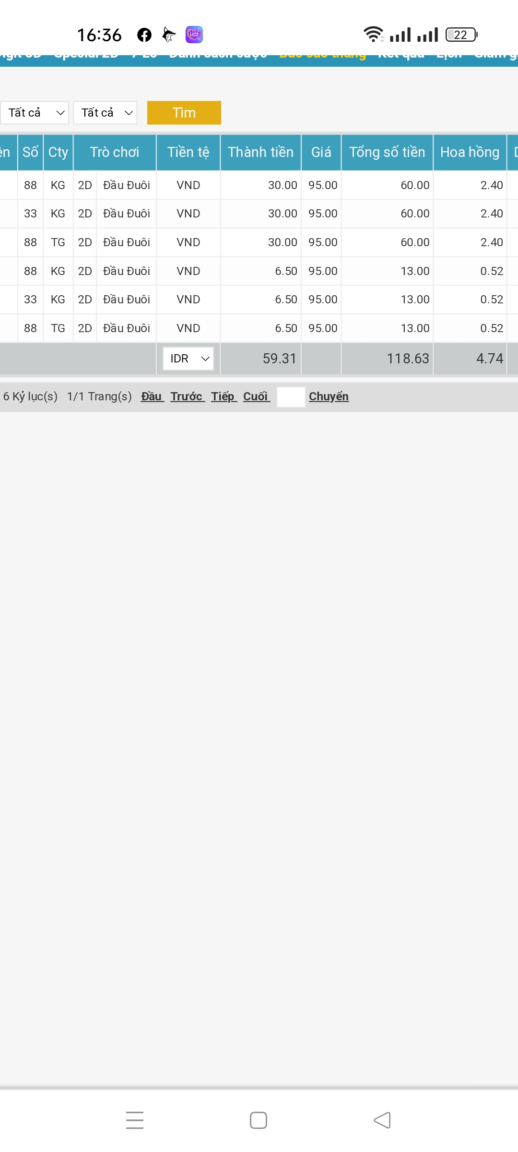Tap the Wi-Fi status icon
This screenshot has height=1152, width=518.
[373, 35]
